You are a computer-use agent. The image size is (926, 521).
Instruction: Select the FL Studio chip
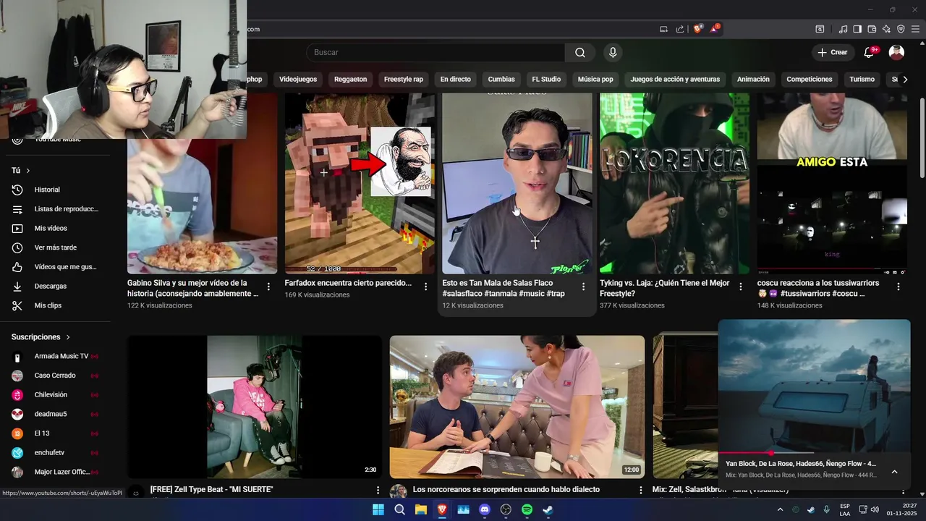546,79
